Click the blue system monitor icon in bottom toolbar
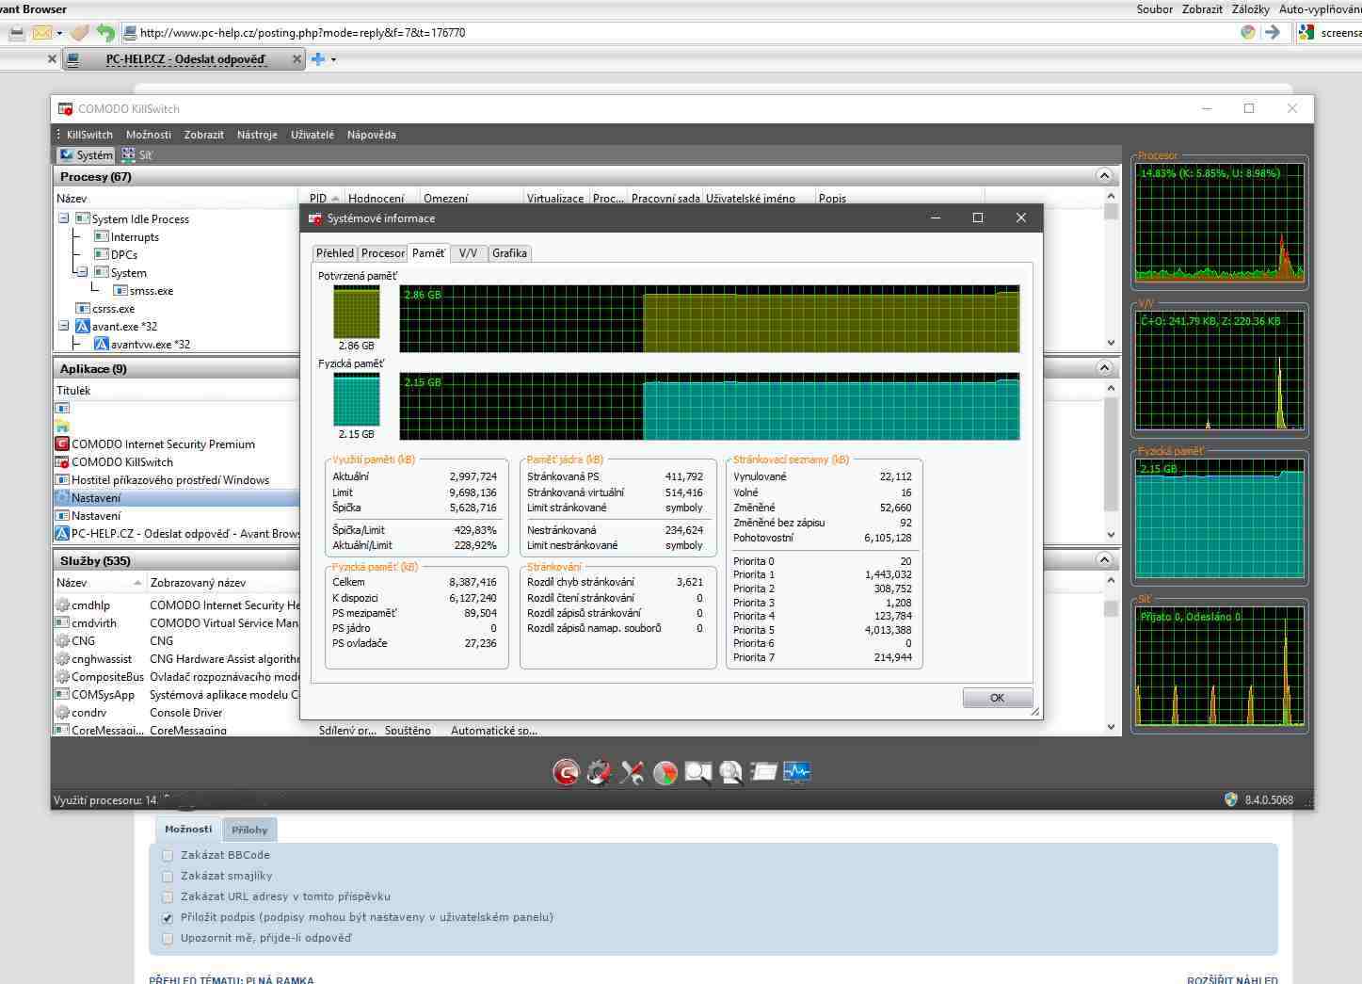The height and width of the screenshot is (984, 1362). [x=796, y=773]
